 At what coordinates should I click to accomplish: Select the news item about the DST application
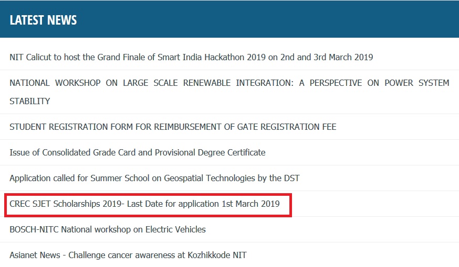click(154, 178)
